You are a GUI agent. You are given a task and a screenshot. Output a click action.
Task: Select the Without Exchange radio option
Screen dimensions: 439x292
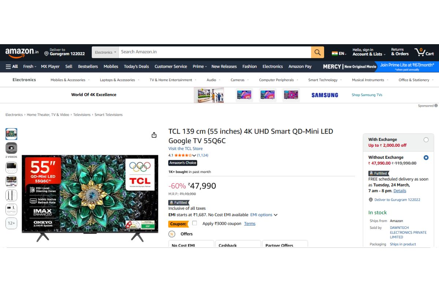426,158
